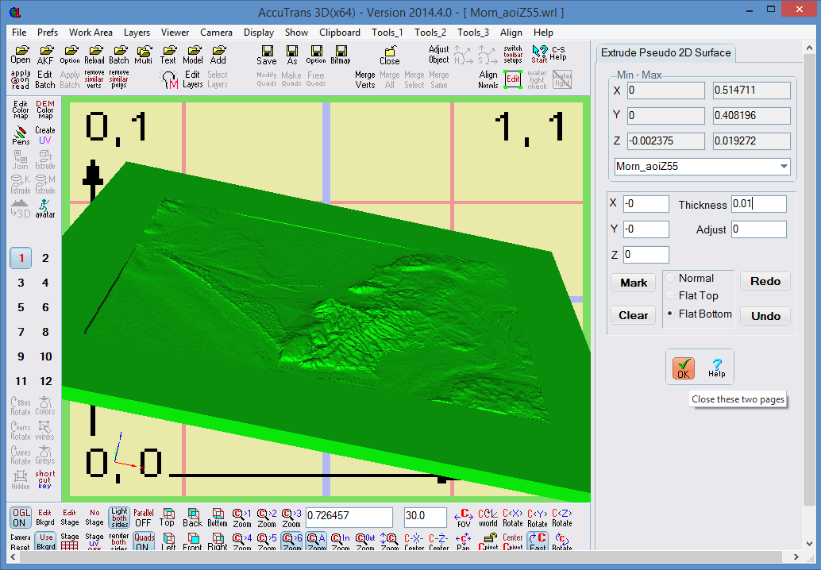Click the Edit Layers icon
Screen dimensions: 821x570
(x=192, y=79)
